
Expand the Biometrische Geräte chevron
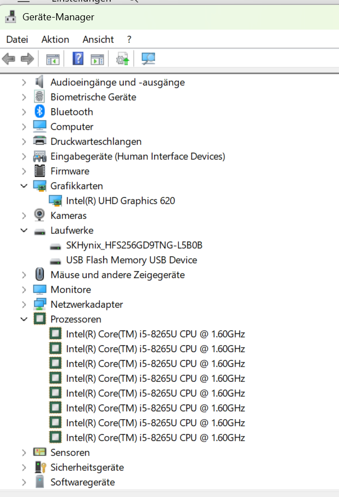(x=24, y=97)
